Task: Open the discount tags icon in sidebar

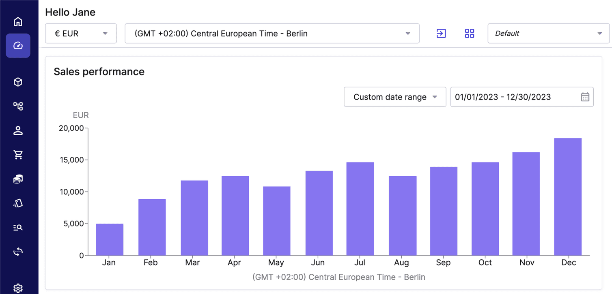Action: [18, 203]
